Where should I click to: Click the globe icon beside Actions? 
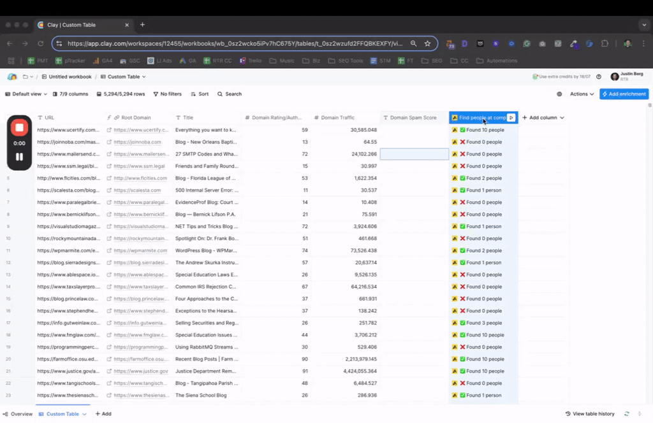[x=559, y=94]
